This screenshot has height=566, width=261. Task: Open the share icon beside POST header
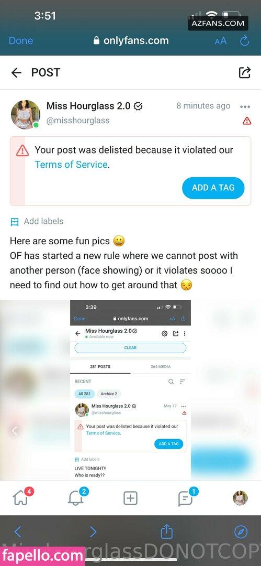245,72
